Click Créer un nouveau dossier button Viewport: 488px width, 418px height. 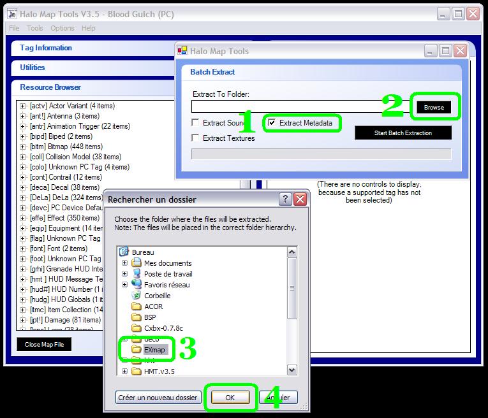pyautogui.click(x=158, y=398)
